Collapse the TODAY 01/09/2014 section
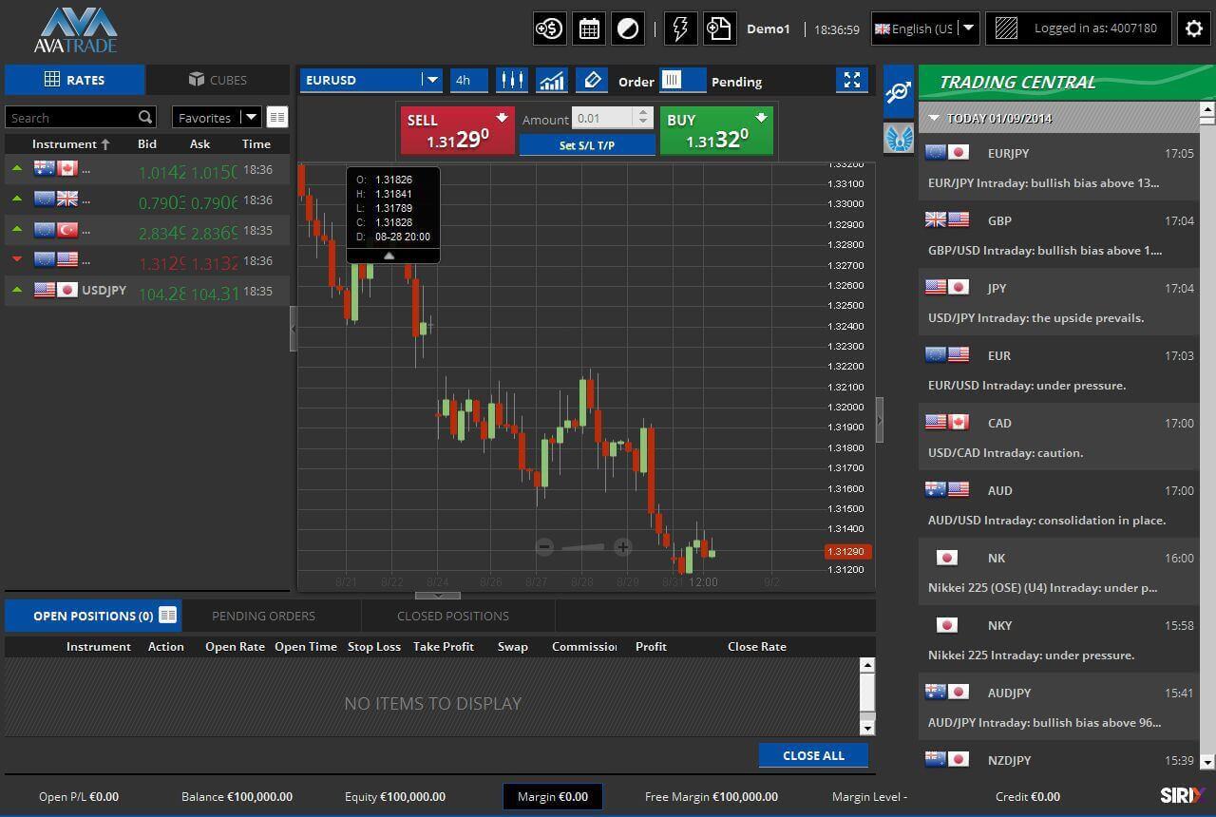The width and height of the screenshot is (1216, 817). (935, 119)
